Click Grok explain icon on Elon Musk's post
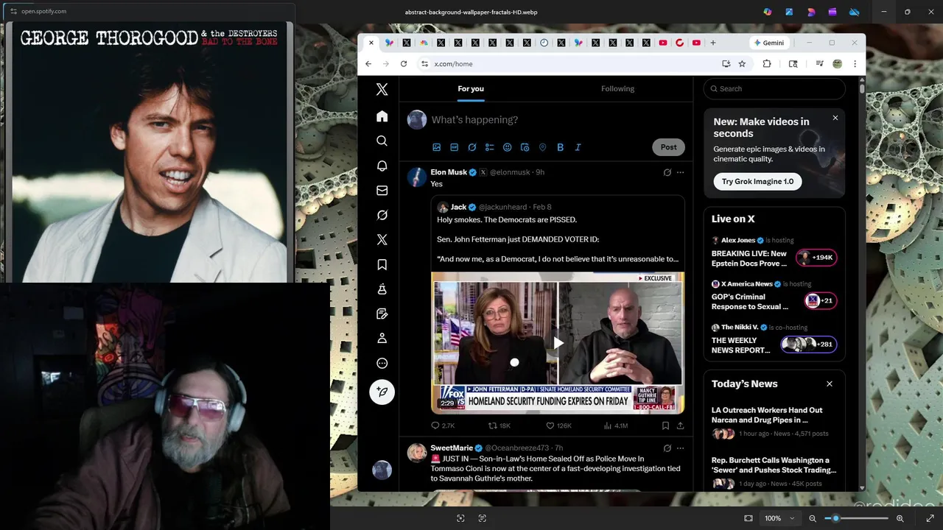 pos(667,172)
